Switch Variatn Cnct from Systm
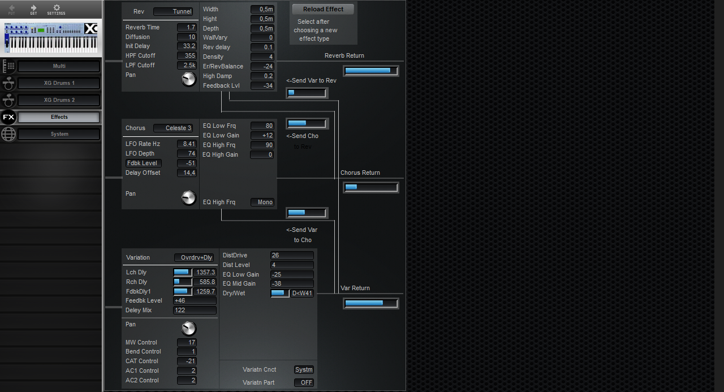 click(x=304, y=369)
